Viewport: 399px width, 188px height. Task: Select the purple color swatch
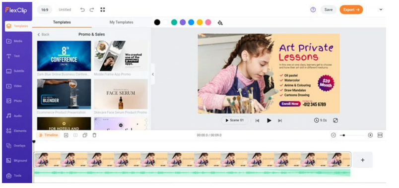coord(183,22)
